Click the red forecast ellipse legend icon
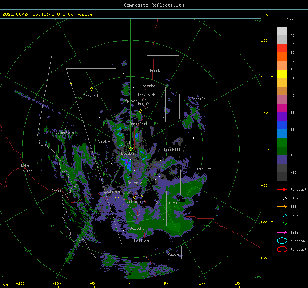 coord(282,249)
